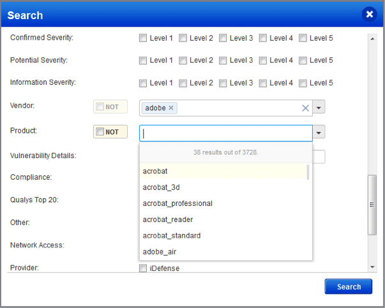Screen dimensions: 385x308
Task: Check Potential Severity Level 3
Action: tap(223, 61)
